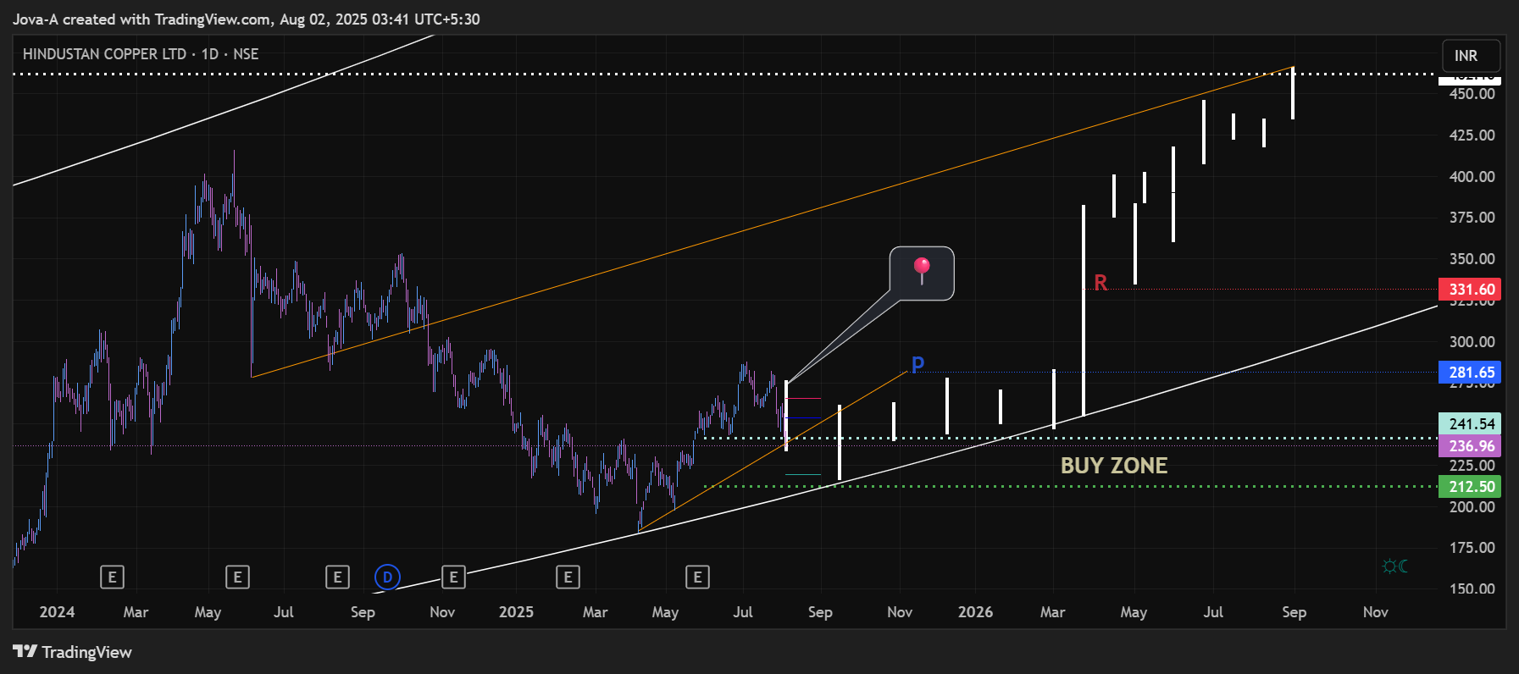Click 225.00 on the price axis

1472,466
